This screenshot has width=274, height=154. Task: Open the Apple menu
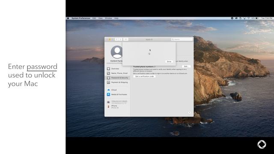(68, 18)
